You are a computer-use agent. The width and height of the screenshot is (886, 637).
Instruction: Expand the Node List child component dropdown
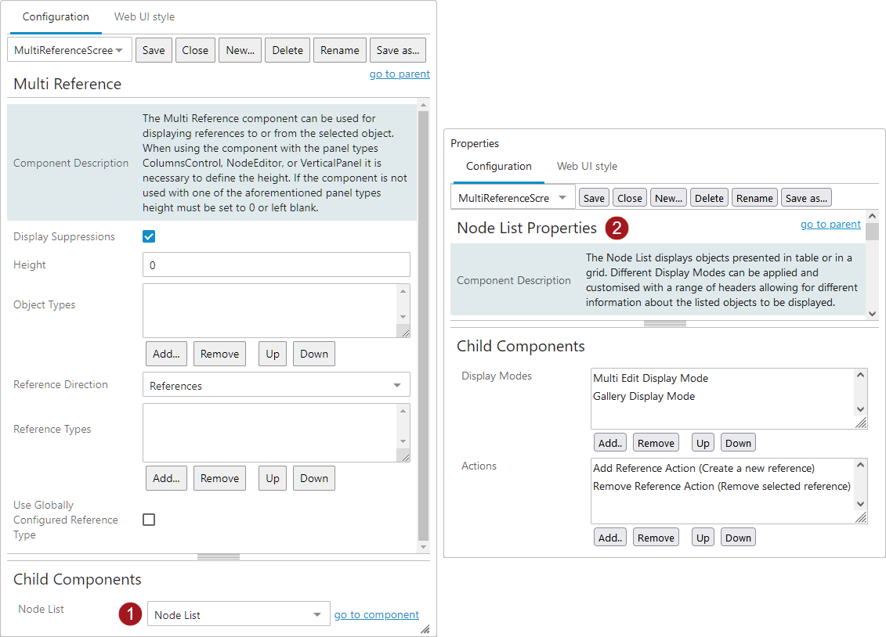coord(238,615)
